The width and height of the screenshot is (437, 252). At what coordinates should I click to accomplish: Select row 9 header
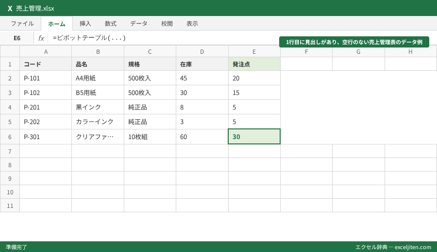[x=10, y=178]
